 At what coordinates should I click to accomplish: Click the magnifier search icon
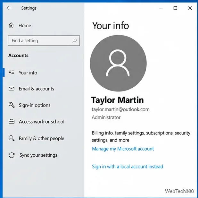coord(75,41)
